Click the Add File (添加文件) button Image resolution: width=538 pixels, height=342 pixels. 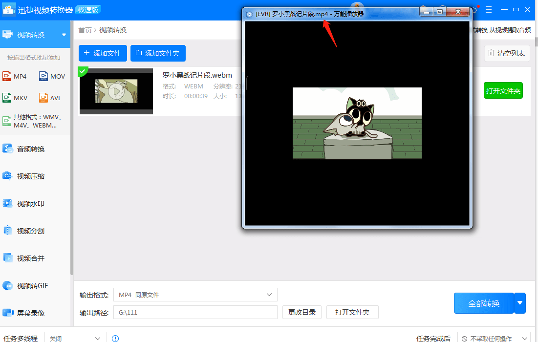103,53
